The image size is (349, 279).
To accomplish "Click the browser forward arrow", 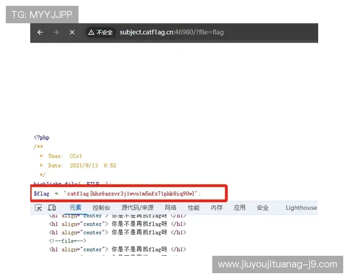I will coord(56,33).
